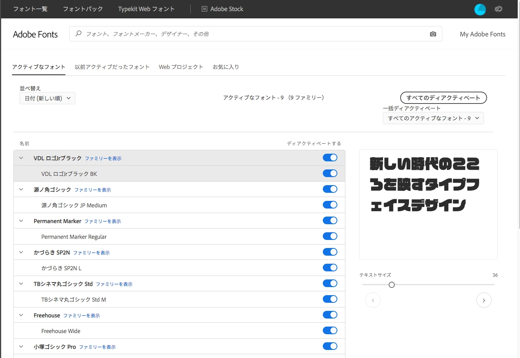The width and height of the screenshot is (520, 358).
Task: Select the TBシネマ丸ゴシック Std M text
Action: point(74,299)
